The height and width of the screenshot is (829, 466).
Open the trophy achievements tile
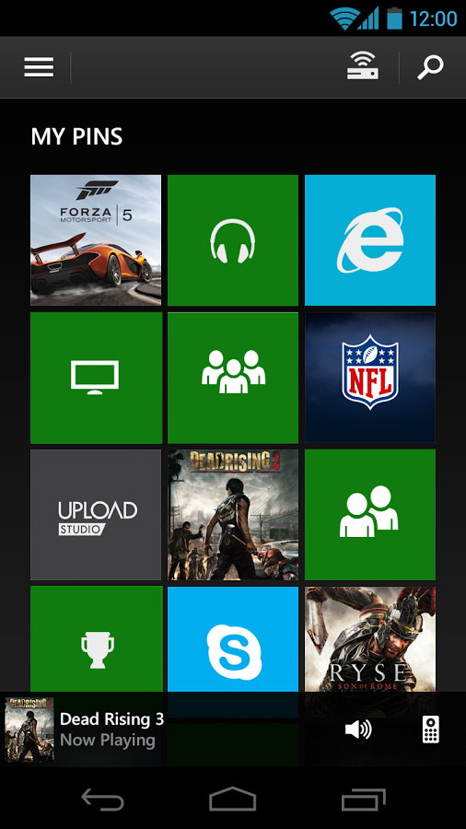pos(97,638)
